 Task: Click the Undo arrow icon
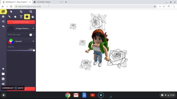3,27
